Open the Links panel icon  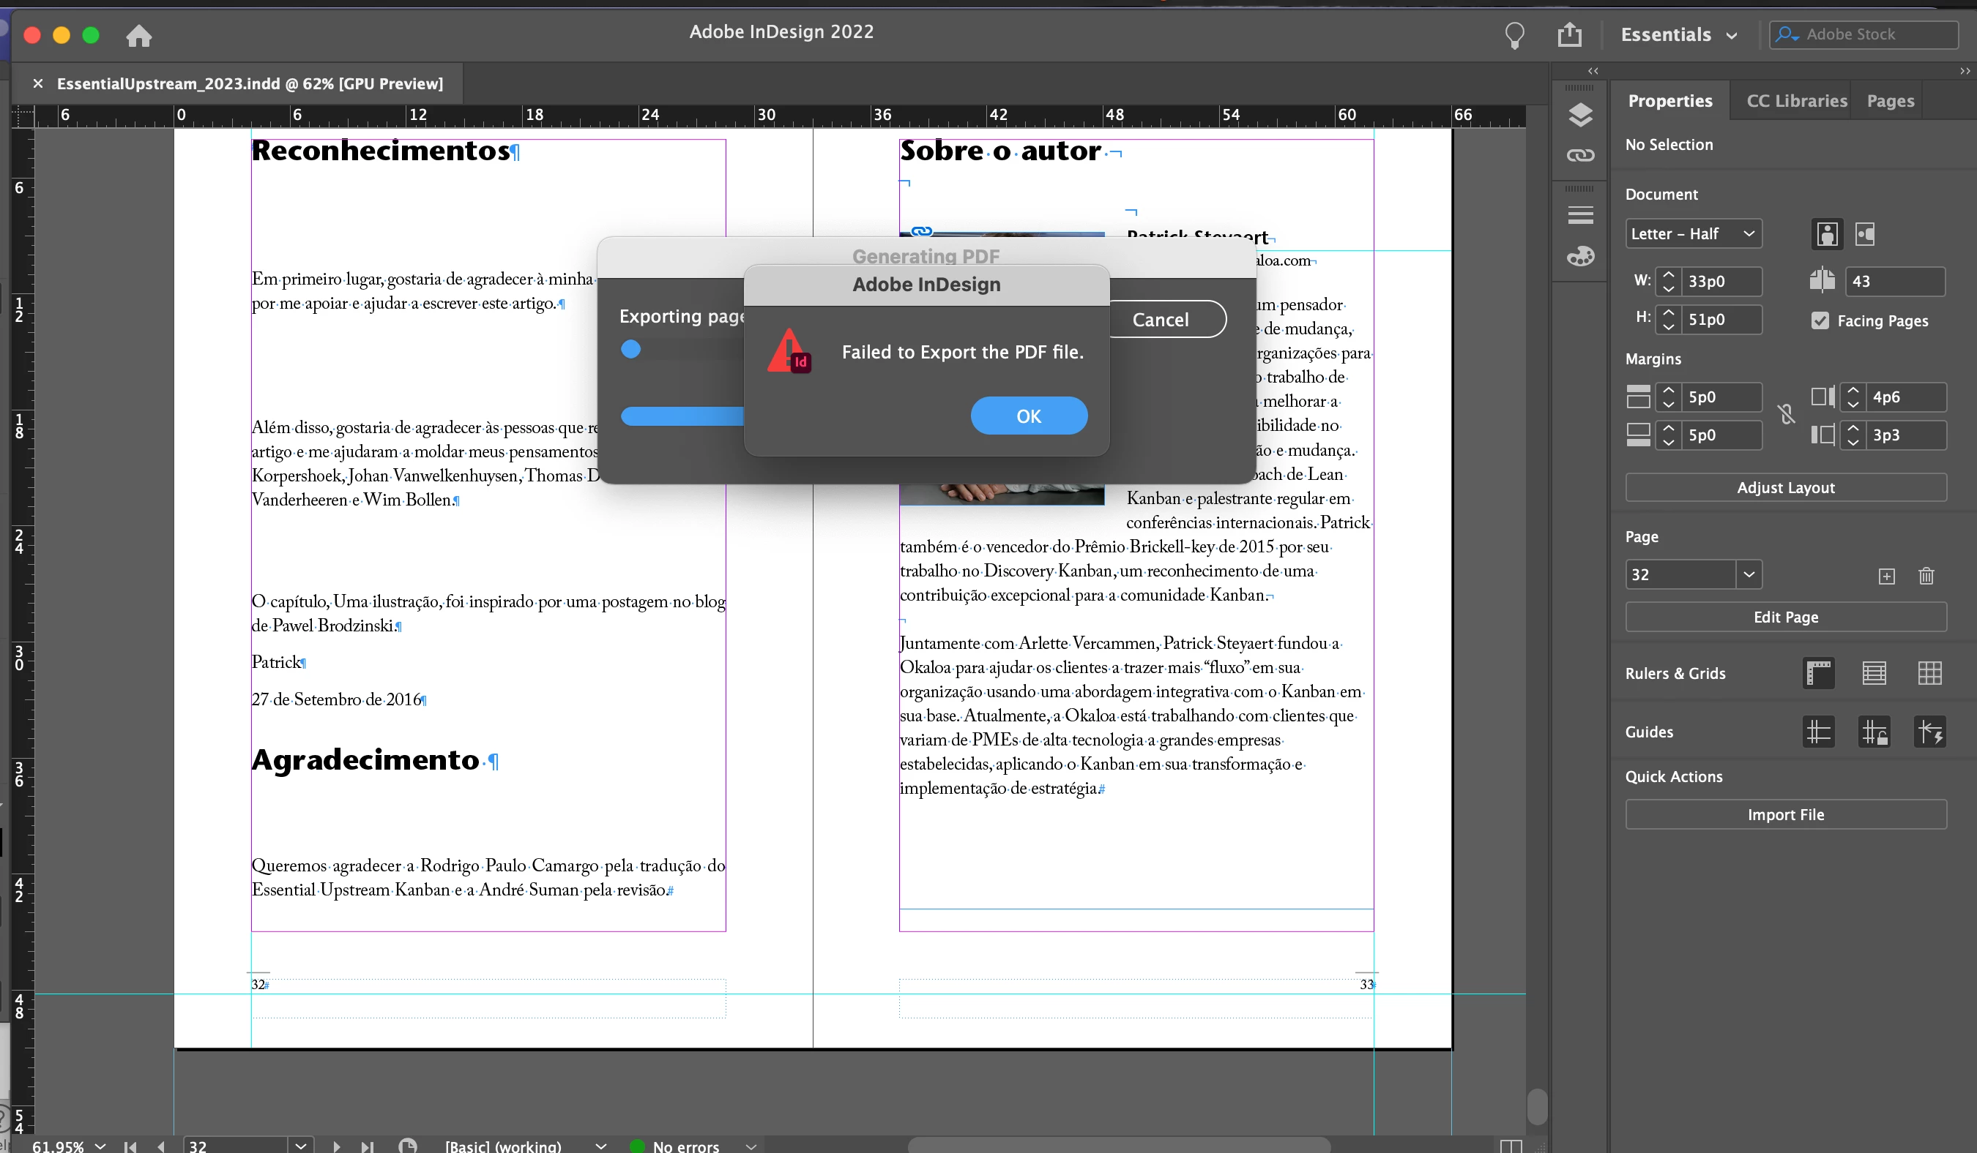(x=1580, y=155)
